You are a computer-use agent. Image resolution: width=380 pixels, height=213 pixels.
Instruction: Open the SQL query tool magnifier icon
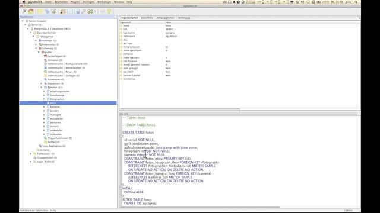63,11
